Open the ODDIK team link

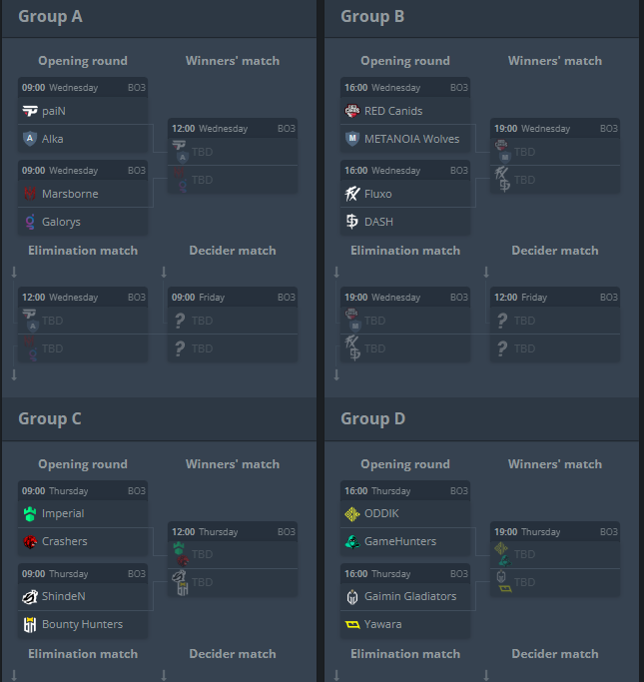pos(381,513)
